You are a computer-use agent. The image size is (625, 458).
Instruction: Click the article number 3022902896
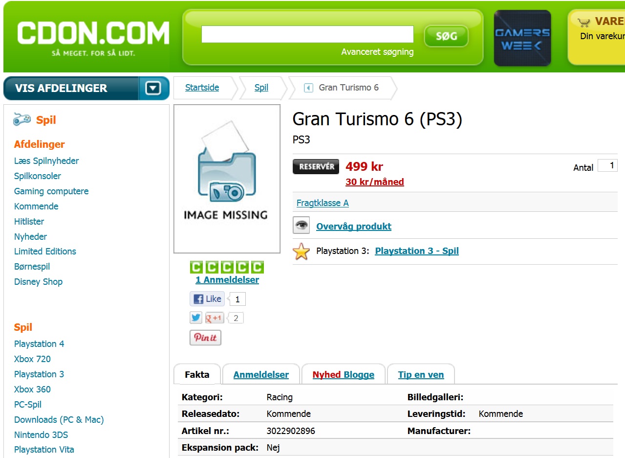(x=291, y=432)
